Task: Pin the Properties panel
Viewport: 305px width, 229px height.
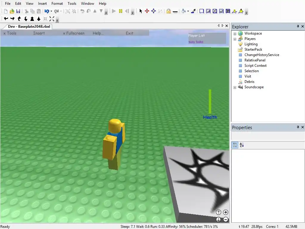Action: point(298,127)
